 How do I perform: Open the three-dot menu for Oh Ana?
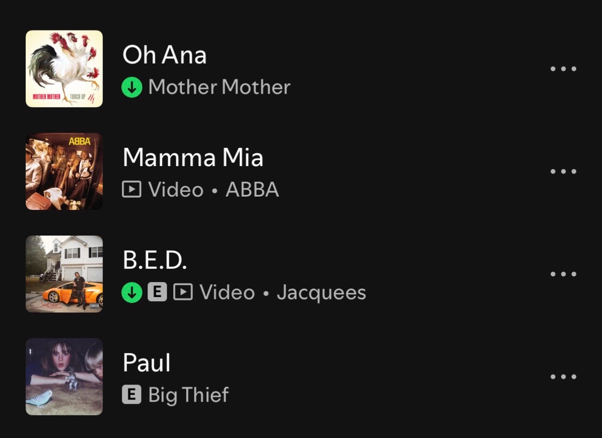pos(563,69)
